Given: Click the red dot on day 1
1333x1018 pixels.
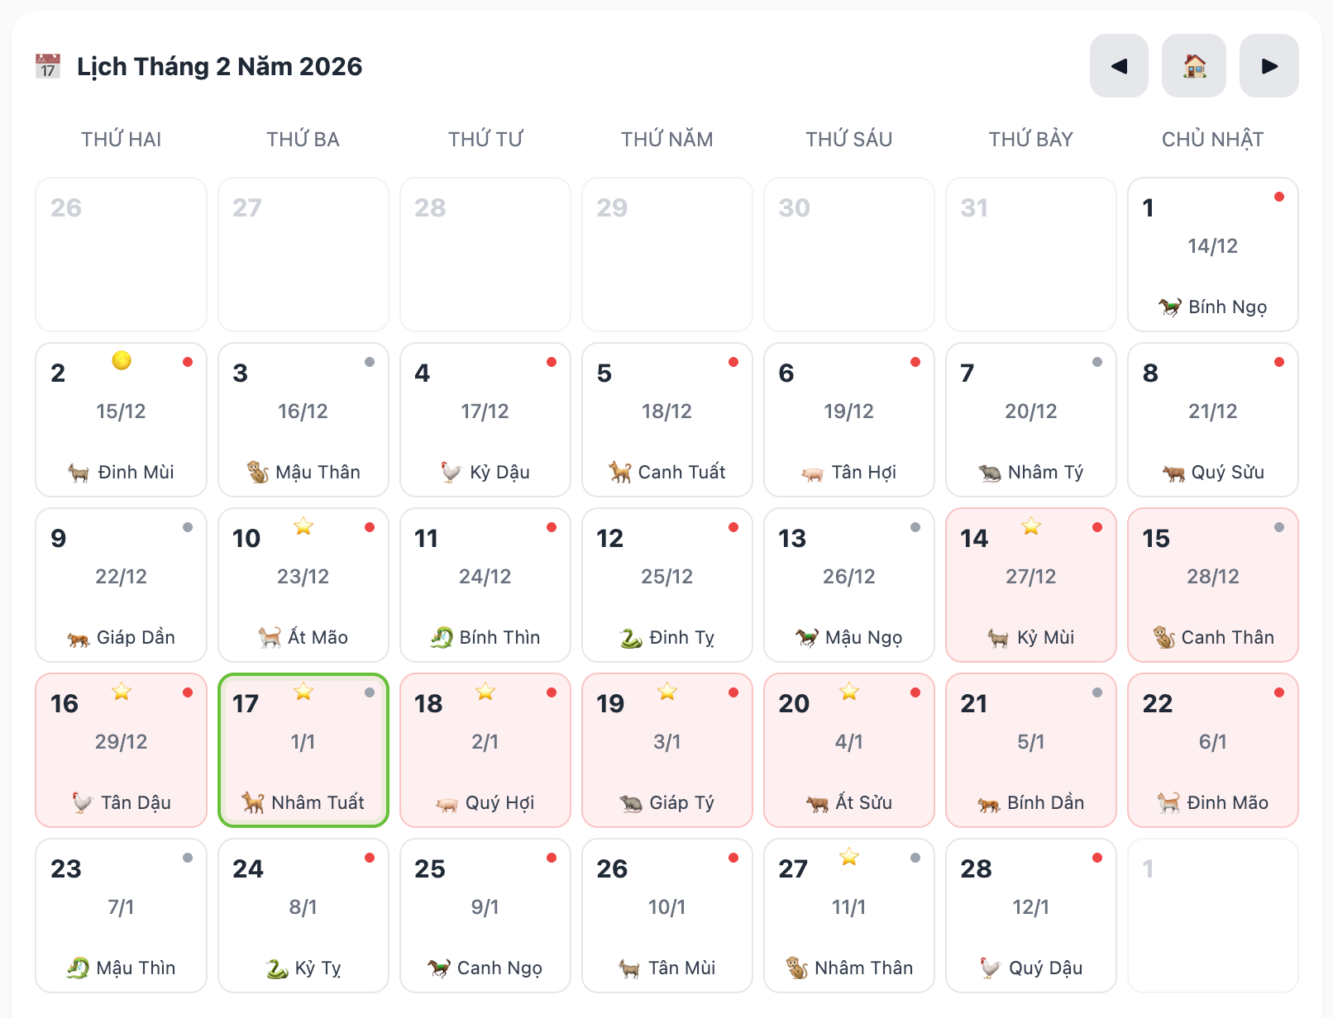Looking at the screenshot, I should click(x=1279, y=197).
